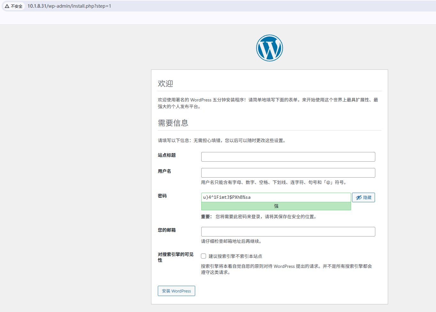Click the 请仔细检查邮箱地址后再继续 hint text

click(232, 241)
